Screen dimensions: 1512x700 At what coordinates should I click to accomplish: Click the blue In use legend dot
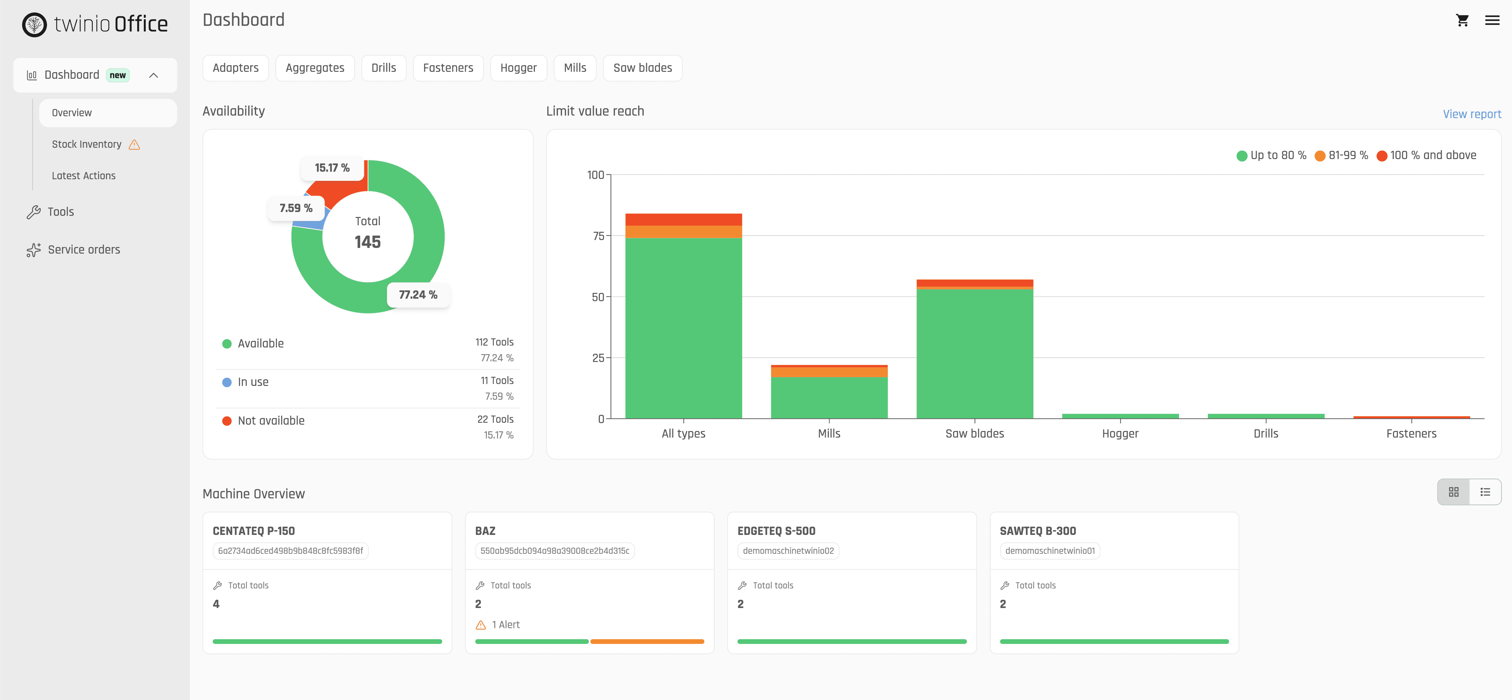click(x=226, y=383)
